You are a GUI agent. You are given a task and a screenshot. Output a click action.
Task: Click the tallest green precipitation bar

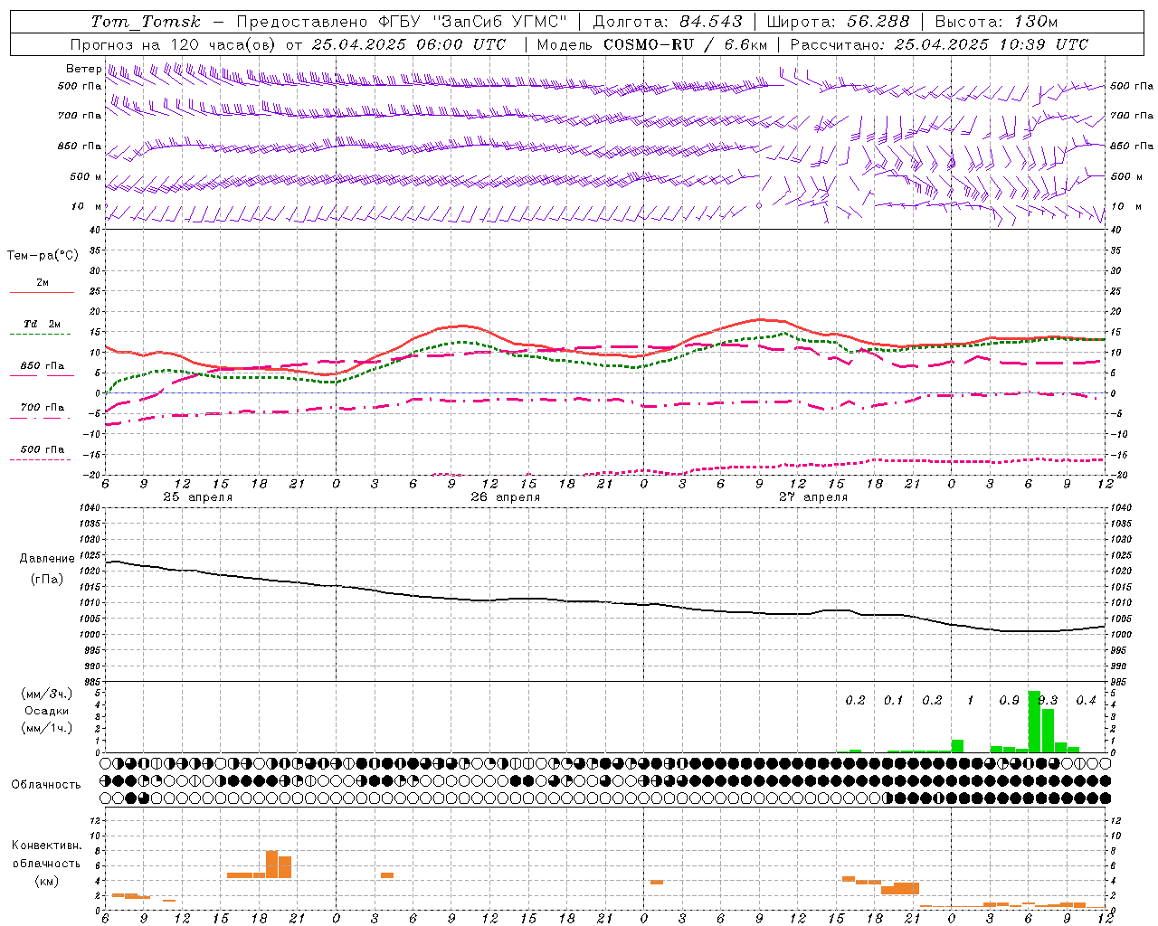1034,722
